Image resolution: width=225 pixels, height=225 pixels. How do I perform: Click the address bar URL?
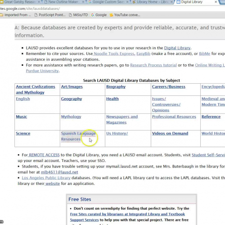30,9
